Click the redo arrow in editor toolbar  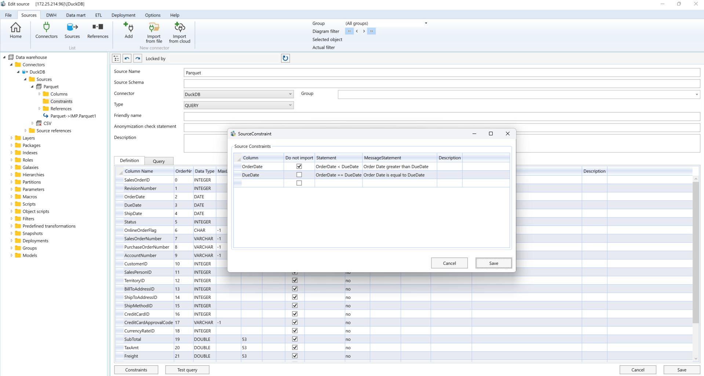click(x=138, y=58)
